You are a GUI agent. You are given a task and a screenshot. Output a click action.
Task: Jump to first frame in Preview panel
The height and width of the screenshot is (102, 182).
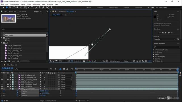(160, 33)
